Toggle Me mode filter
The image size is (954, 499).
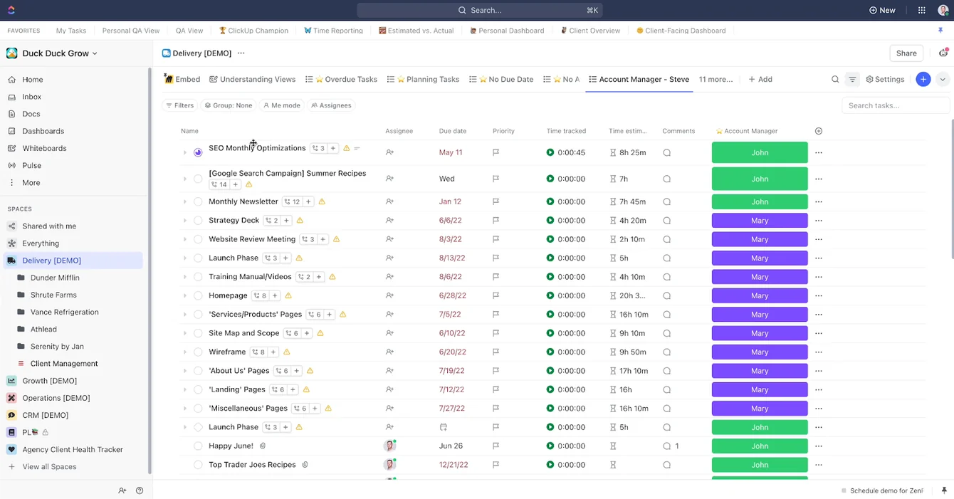tap(281, 105)
